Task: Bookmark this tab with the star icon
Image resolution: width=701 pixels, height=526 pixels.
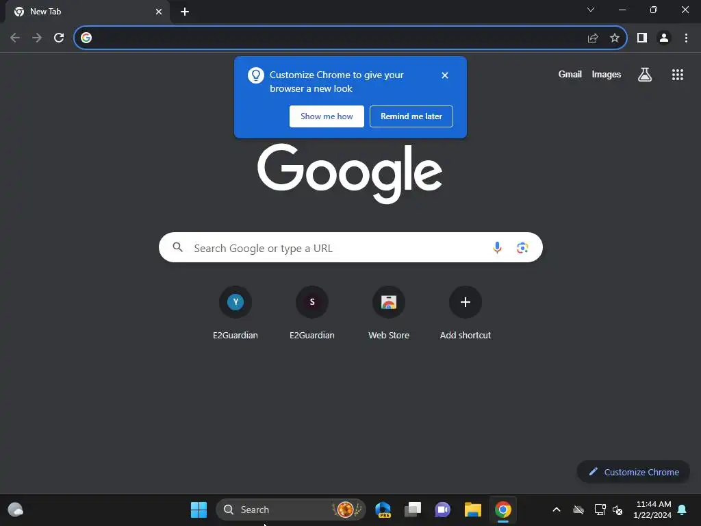Action: (615, 38)
